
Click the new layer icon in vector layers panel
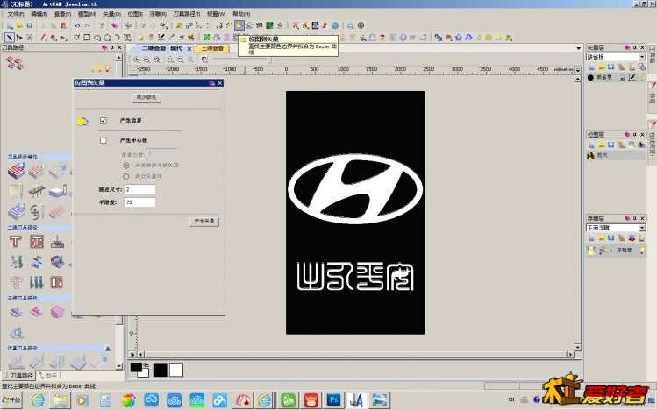591,67
